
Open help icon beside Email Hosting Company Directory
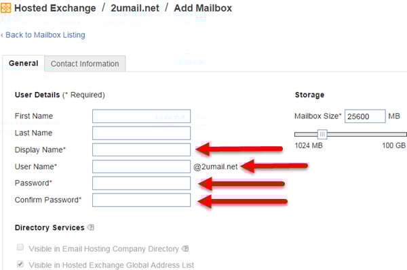[185, 249]
